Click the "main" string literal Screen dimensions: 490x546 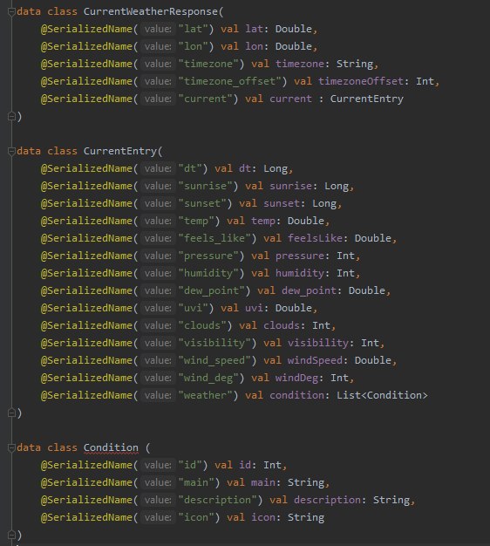click(x=196, y=482)
